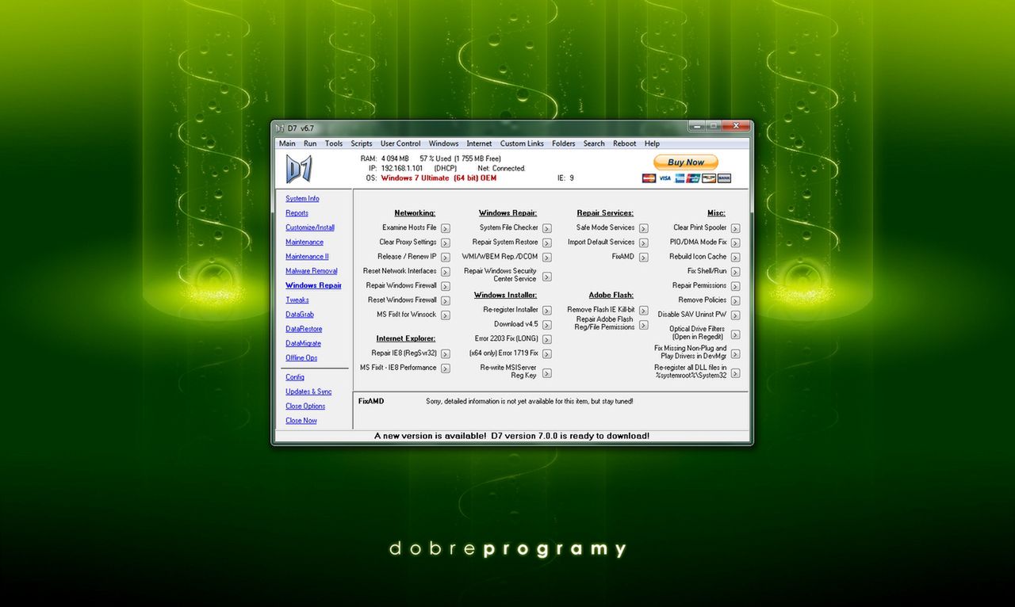Run Rebuild Icon Cache arrow button
The image size is (1015, 607).
pos(735,258)
